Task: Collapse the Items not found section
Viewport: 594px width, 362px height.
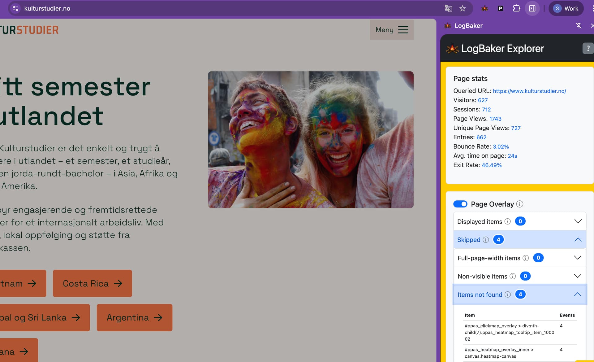Action: tap(578, 294)
